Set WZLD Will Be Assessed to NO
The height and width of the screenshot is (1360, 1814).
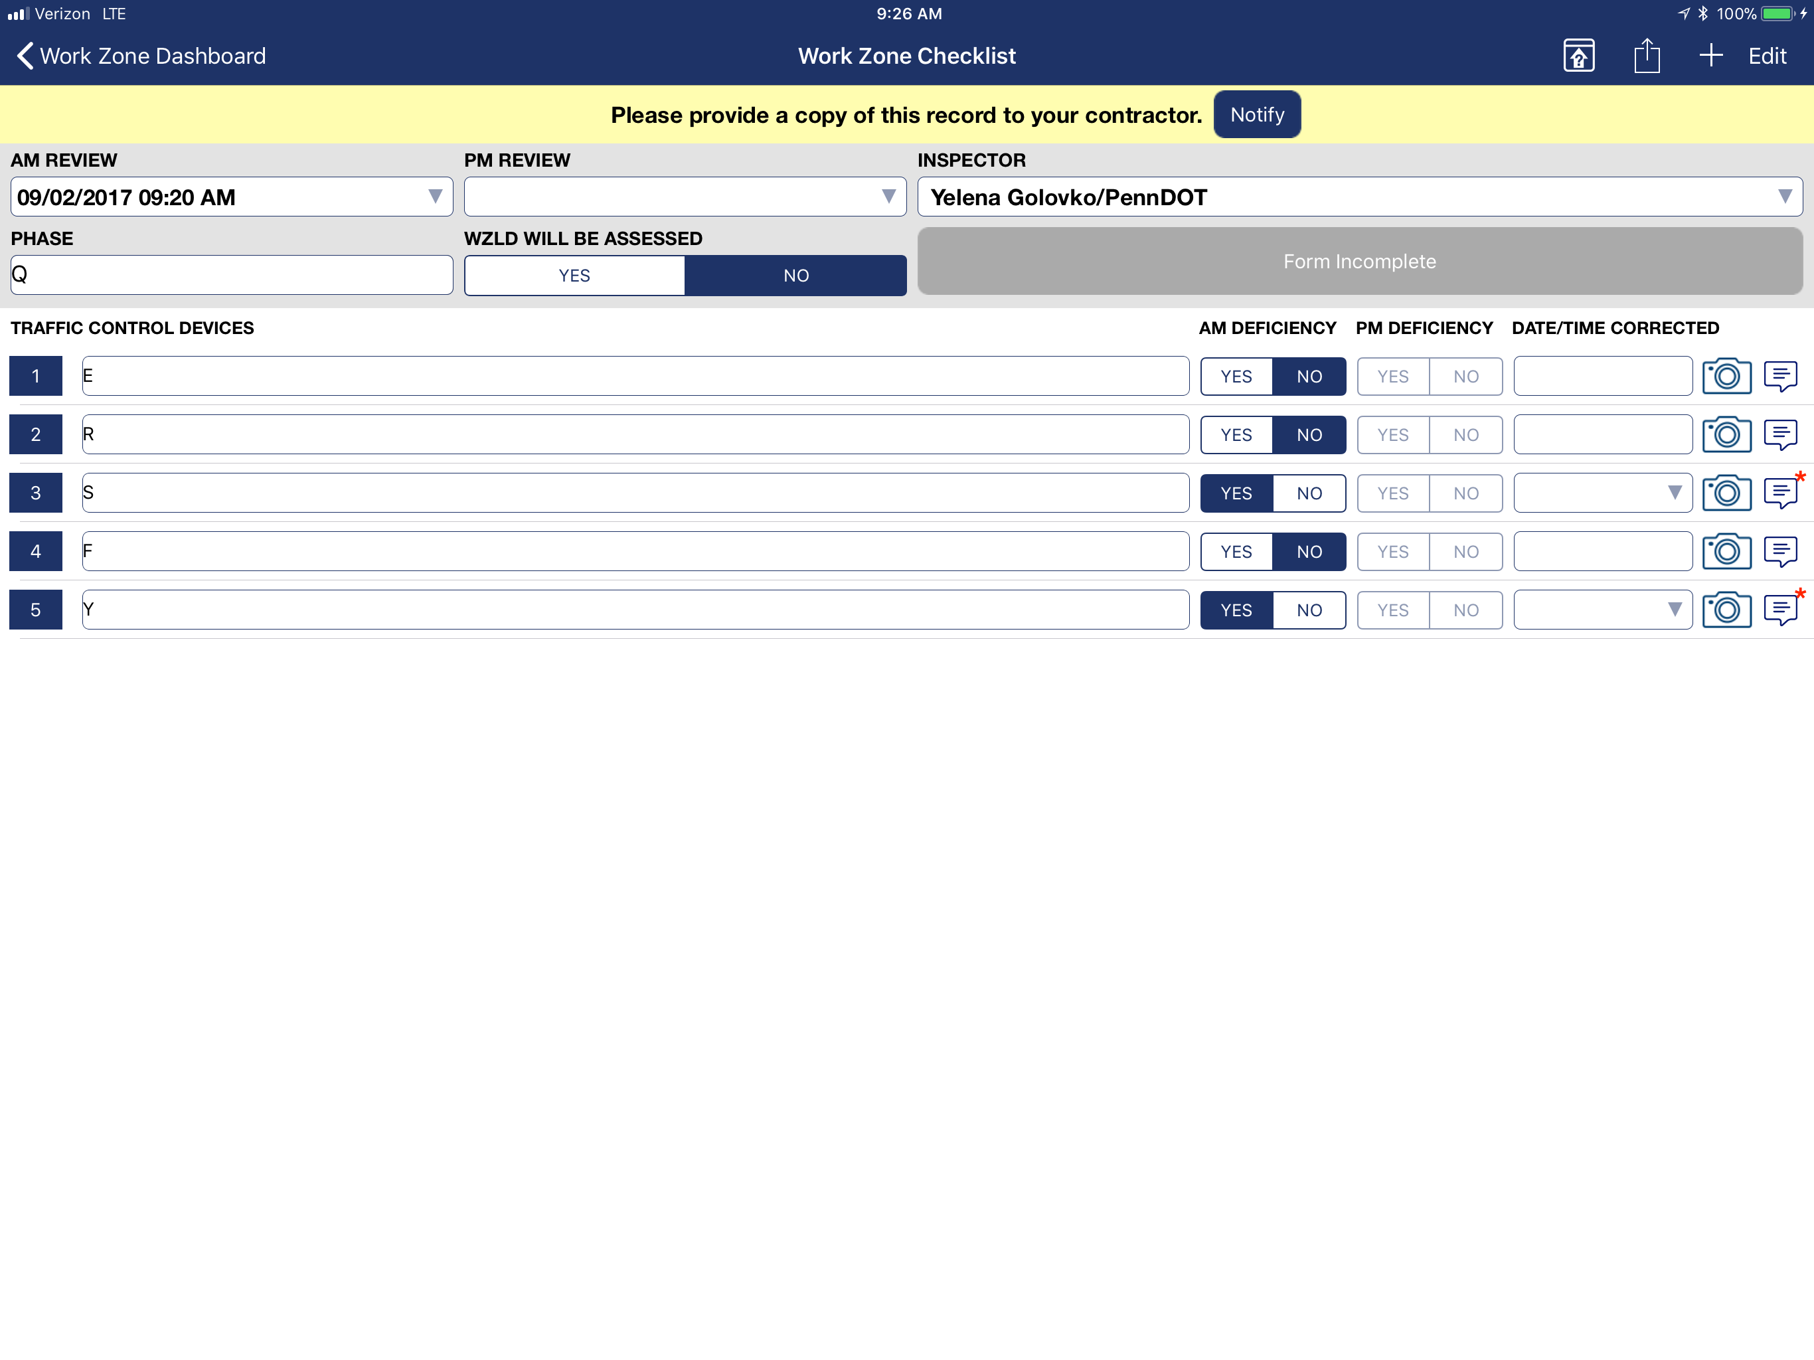(x=795, y=276)
